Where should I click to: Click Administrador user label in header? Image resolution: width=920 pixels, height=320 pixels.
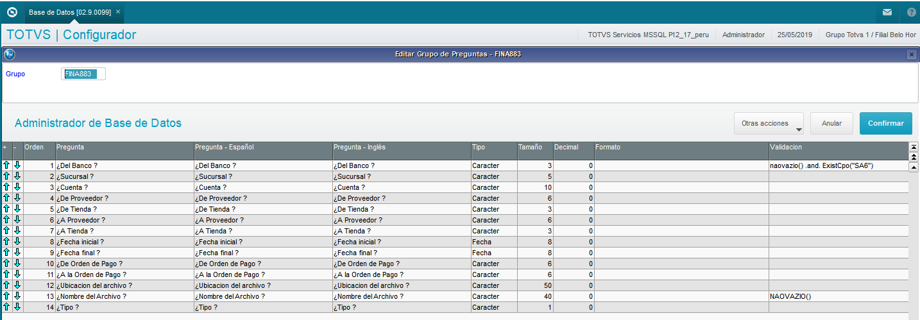(x=743, y=35)
